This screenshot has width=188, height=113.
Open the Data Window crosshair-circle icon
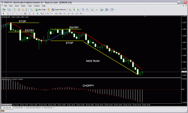[x=19, y=10]
